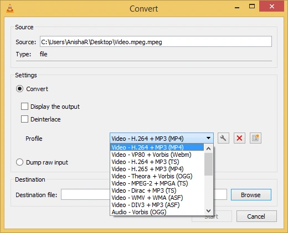Minimize the Convert window
Screen dimensions: 288x233
pyautogui.click(x=237, y=7)
